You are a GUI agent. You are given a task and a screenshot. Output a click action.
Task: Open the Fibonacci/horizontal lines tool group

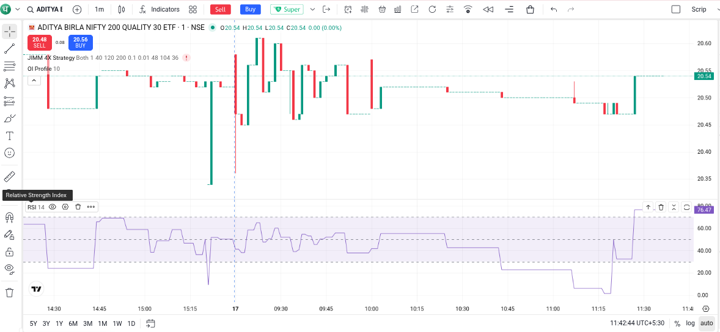[10, 66]
